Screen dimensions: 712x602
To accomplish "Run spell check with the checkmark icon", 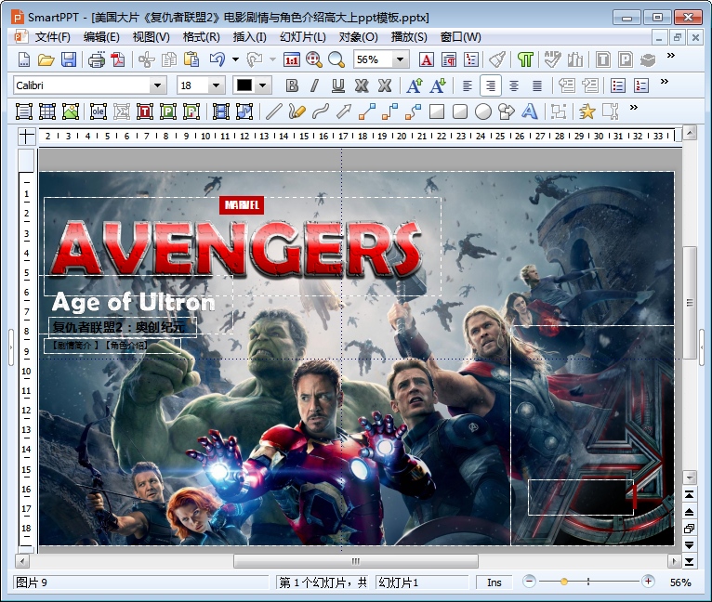I will click(x=552, y=59).
